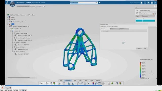Click the X-Y line graph icon in toolbar

[73, 83]
